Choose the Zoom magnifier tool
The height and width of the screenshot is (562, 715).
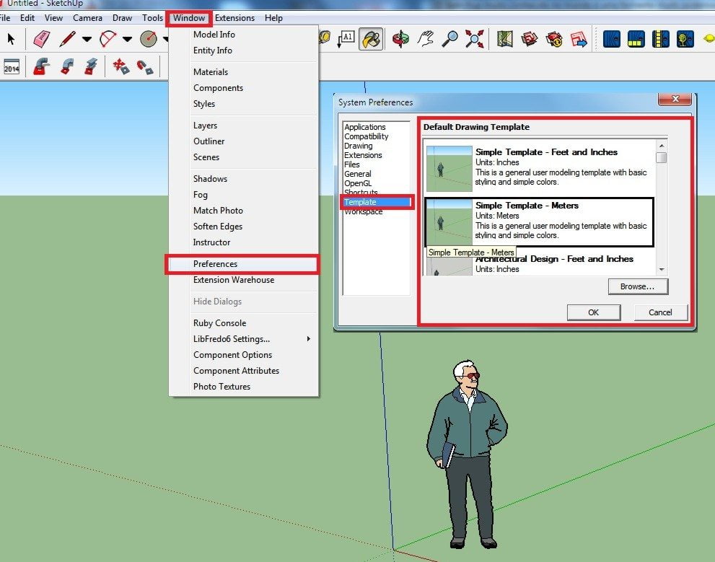pyautogui.click(x=449, y=39)
